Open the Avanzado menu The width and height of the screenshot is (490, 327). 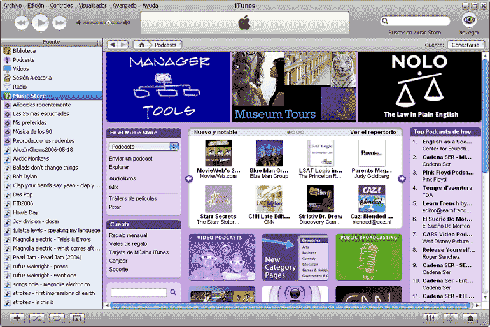(124, 6)
